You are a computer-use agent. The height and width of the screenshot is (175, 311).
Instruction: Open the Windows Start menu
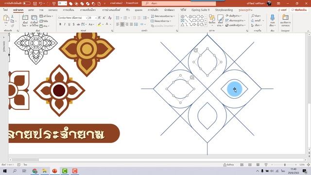click(x=5, y=171)
